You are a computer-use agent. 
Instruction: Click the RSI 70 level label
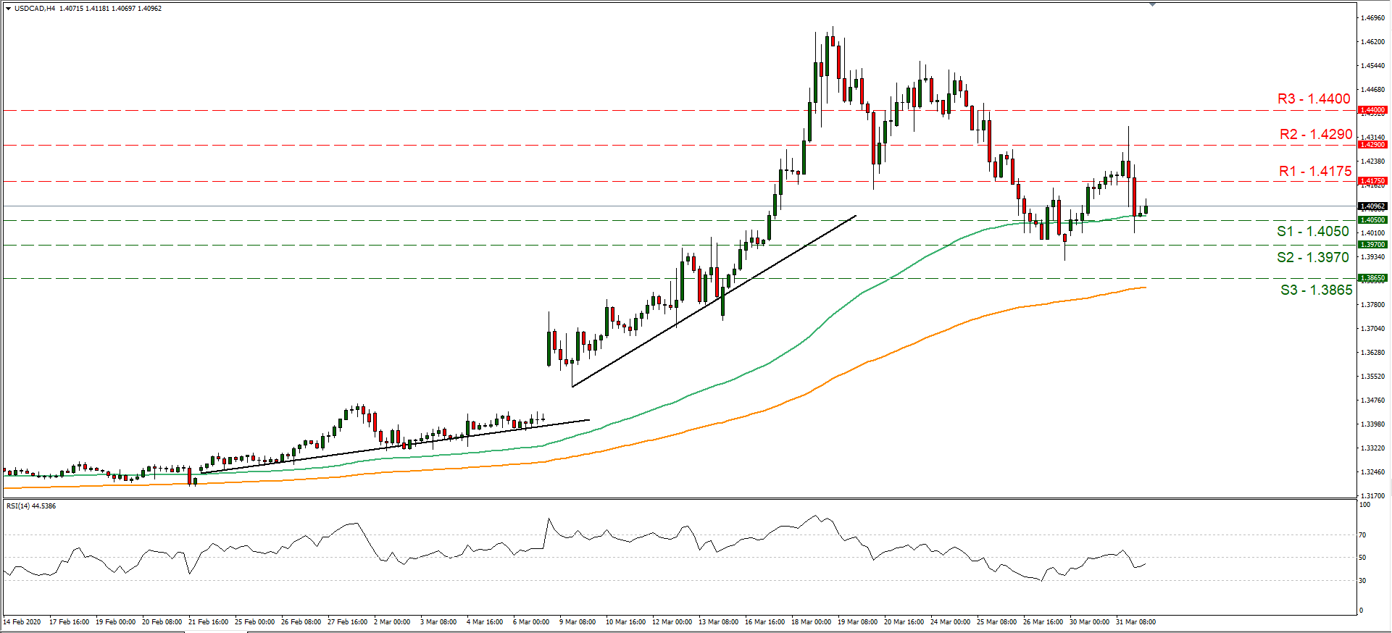click(1363, 535)
